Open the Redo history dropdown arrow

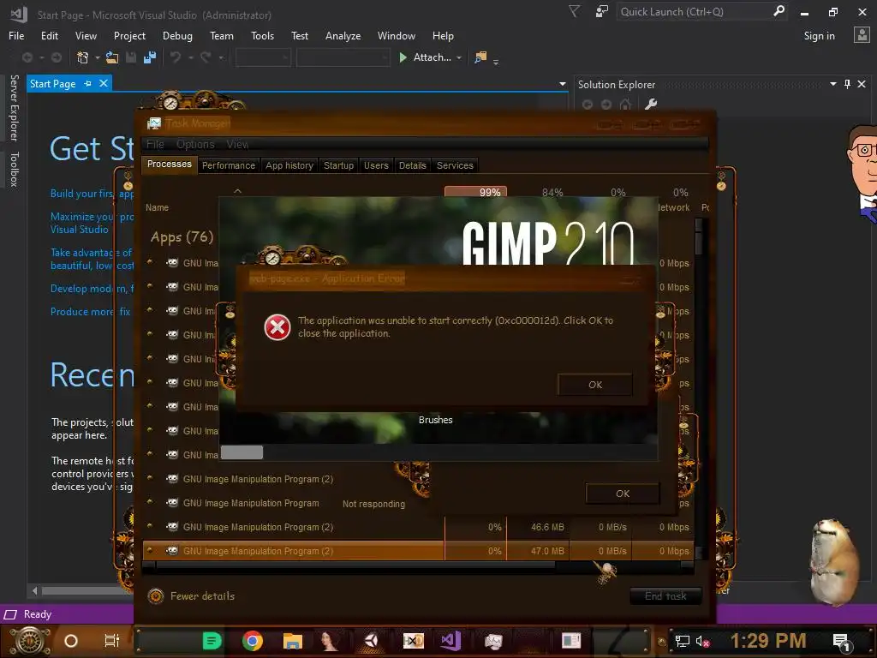tap(221, 57)
